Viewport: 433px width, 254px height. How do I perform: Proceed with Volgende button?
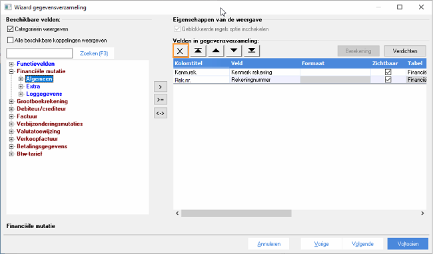(x=362, y=244)
